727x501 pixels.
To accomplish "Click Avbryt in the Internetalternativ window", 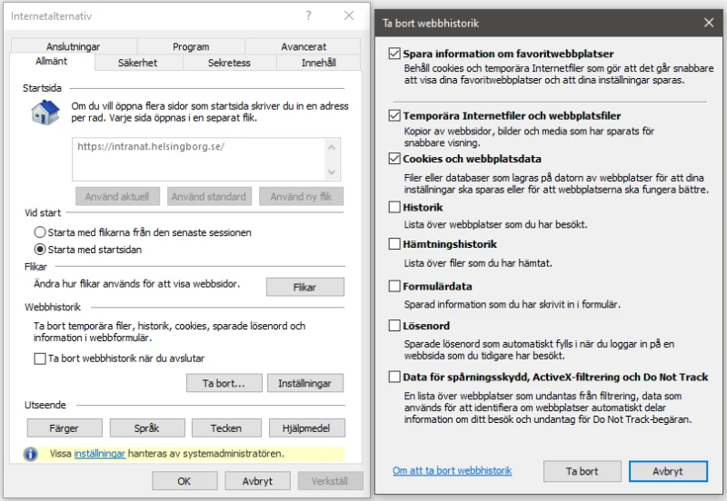I will click(257, 481).
